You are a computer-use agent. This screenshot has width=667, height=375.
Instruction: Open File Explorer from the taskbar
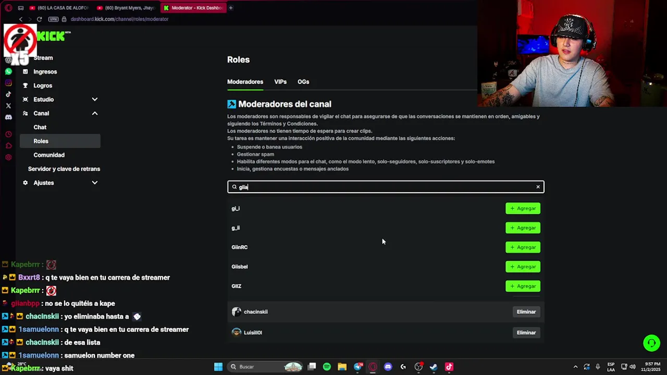(x=342, y=367)
